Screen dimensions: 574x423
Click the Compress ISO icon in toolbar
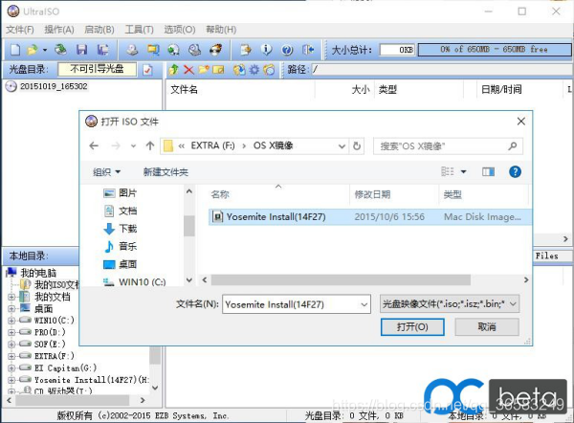(x=153, y=50)
